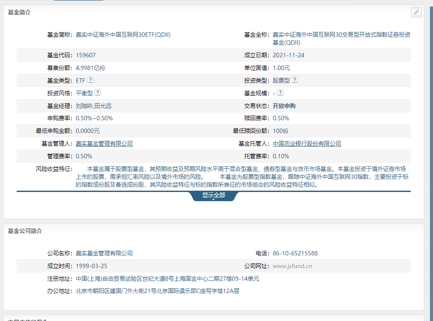Click the 基金全称 full fund name value
The width and height of the screenshot is (433, 321).
tap(341, 38)
